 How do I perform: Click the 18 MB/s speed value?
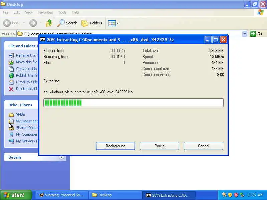[x=217, y=57]
